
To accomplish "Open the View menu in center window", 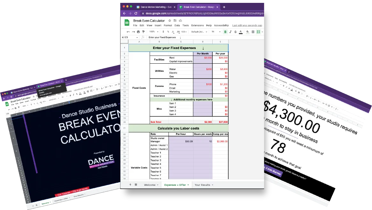I will [149, 25].
